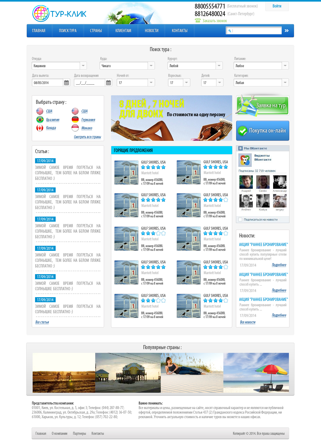This screenshot has height=442, width=321.
Task: Open calendar icon for Дата вылета
Action: point(66,83)
